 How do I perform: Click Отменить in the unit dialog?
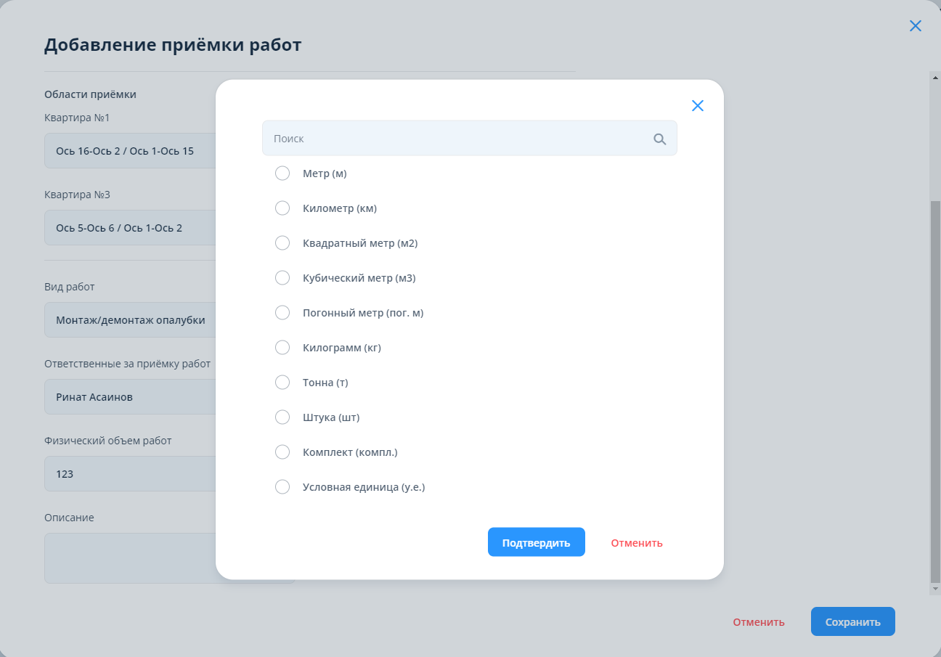(x=637, y=543)
